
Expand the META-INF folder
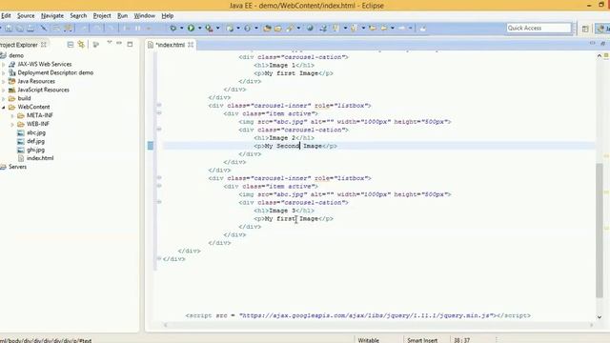(x=12, y=115)
